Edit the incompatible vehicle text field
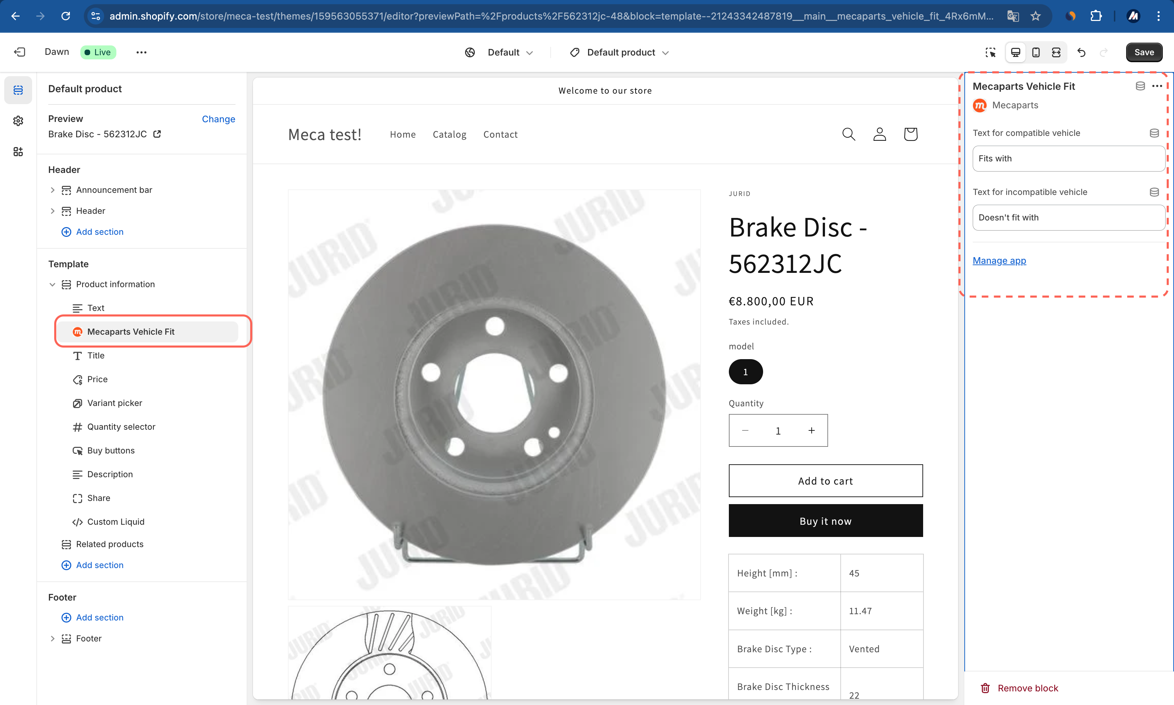 click(1068, 218)
